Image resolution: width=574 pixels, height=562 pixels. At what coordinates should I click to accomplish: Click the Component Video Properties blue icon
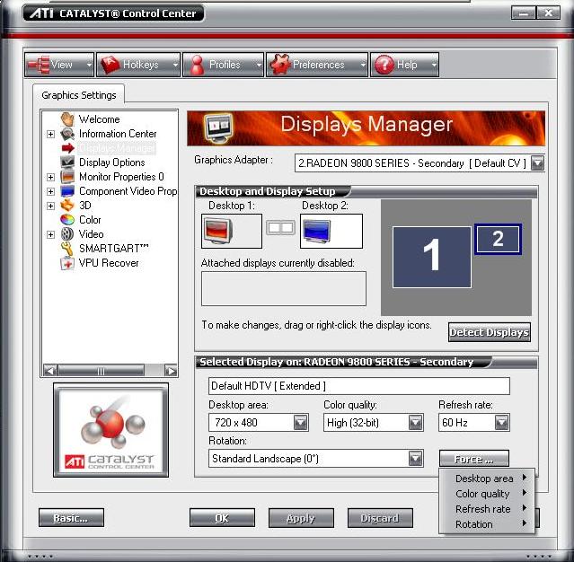(67, 191)
